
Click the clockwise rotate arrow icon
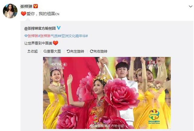pos(92,51)
